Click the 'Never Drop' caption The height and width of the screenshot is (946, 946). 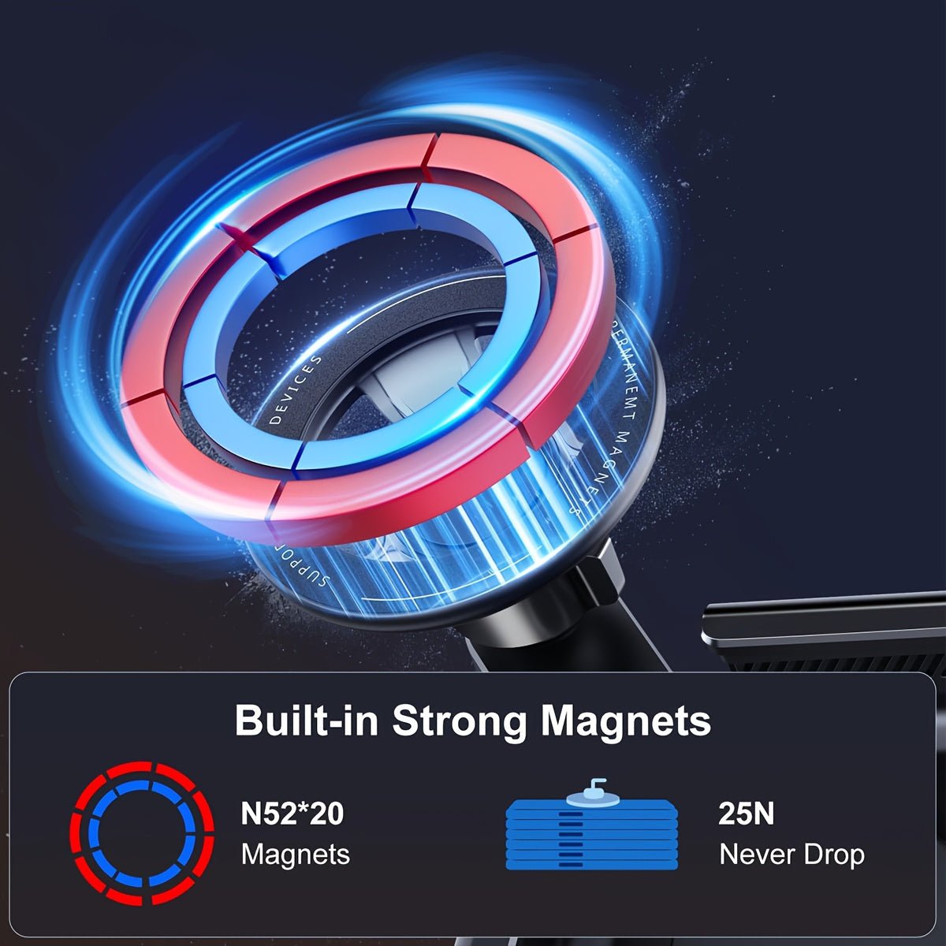(x=792, y=855)
